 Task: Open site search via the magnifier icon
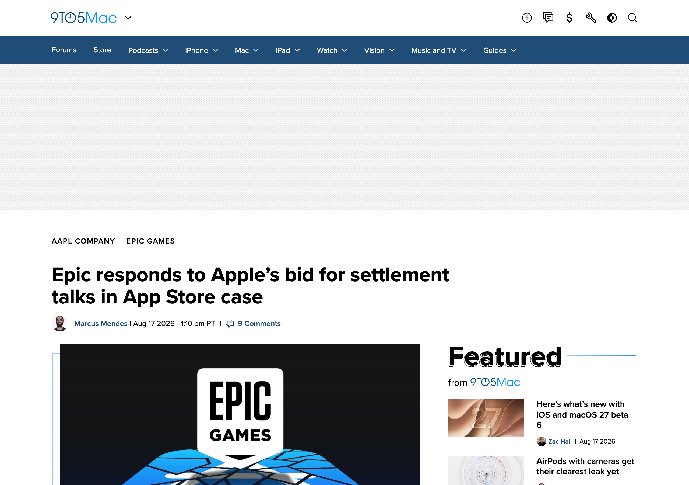[x=632, y=18]
